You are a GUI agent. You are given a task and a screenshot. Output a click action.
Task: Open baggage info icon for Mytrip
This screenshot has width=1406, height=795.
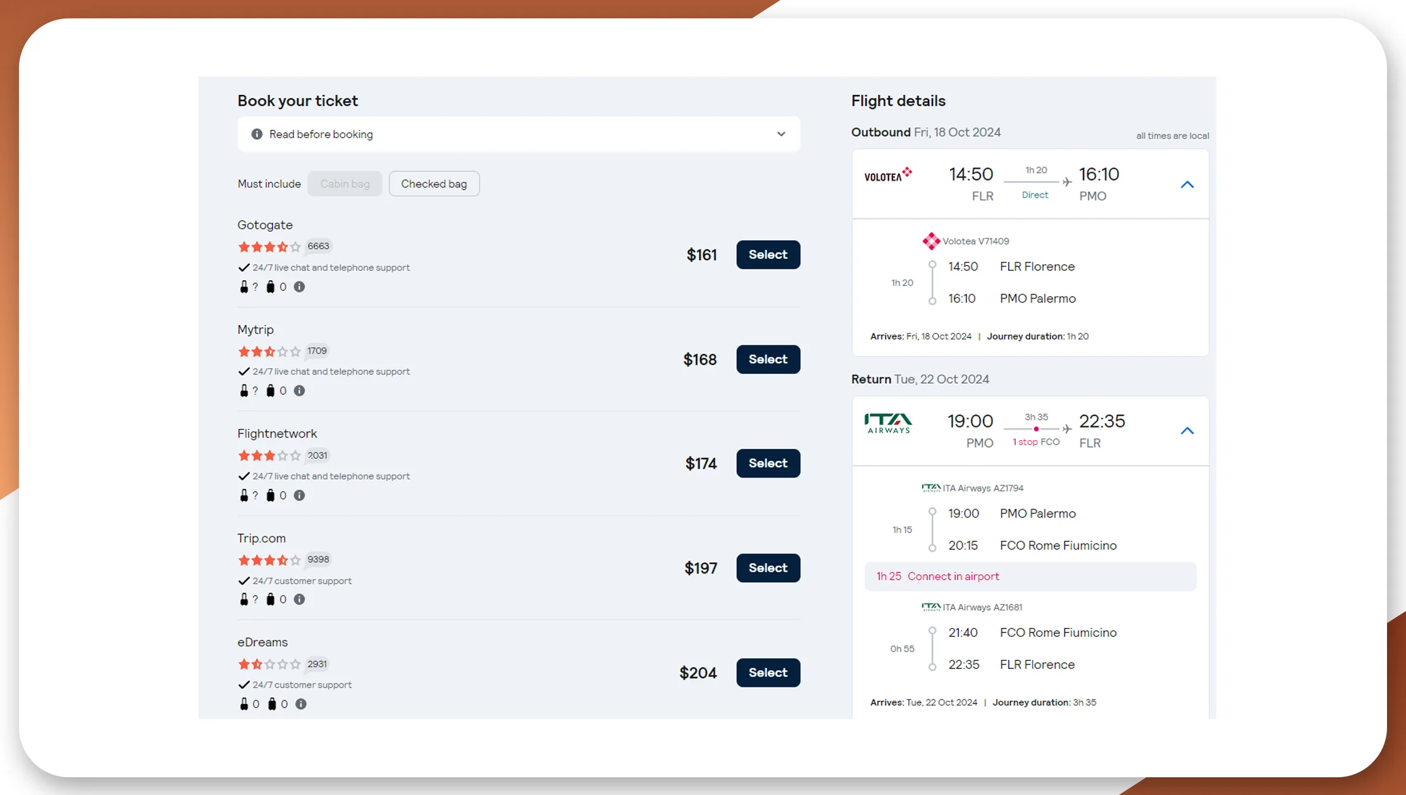(x=300, y=391)
